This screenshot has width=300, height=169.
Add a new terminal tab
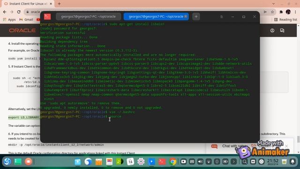pyautogui.click(x=196, y=17)
